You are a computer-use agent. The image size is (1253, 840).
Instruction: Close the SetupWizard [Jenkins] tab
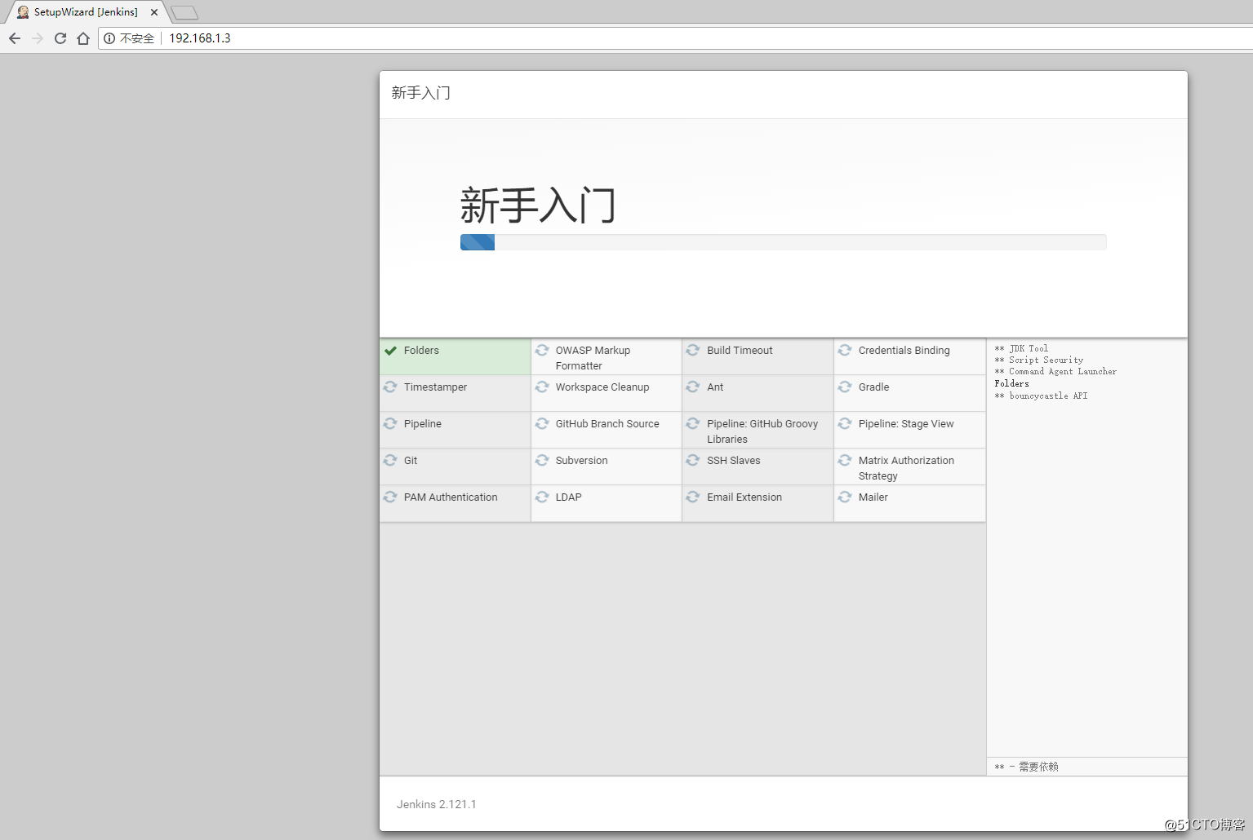[x=154, y=12]
